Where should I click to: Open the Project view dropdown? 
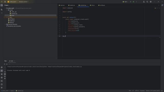(x=7, y=5)
